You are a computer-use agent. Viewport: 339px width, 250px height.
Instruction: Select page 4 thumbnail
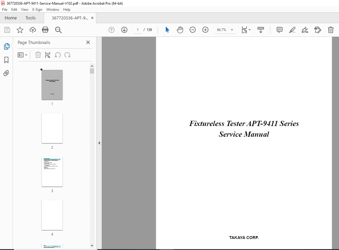(52, 215)
